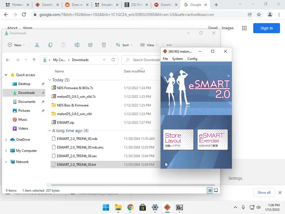Click Show all downloads button
The image size is (285, 214).
tap(264, 192)
